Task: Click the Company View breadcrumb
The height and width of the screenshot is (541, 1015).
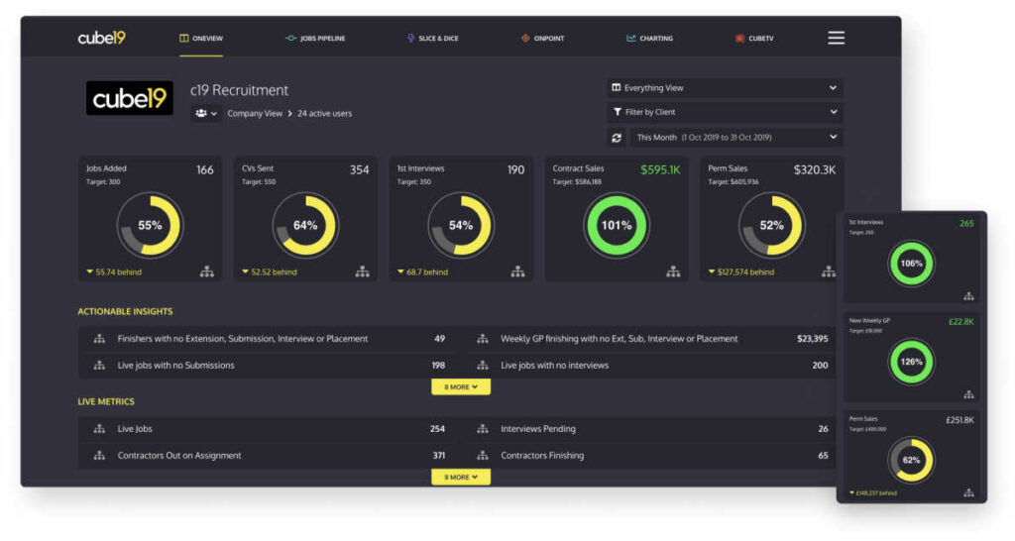Action: point(255,113)
